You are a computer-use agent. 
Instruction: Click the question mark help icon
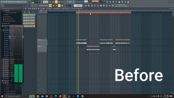(x=116, y=2)
